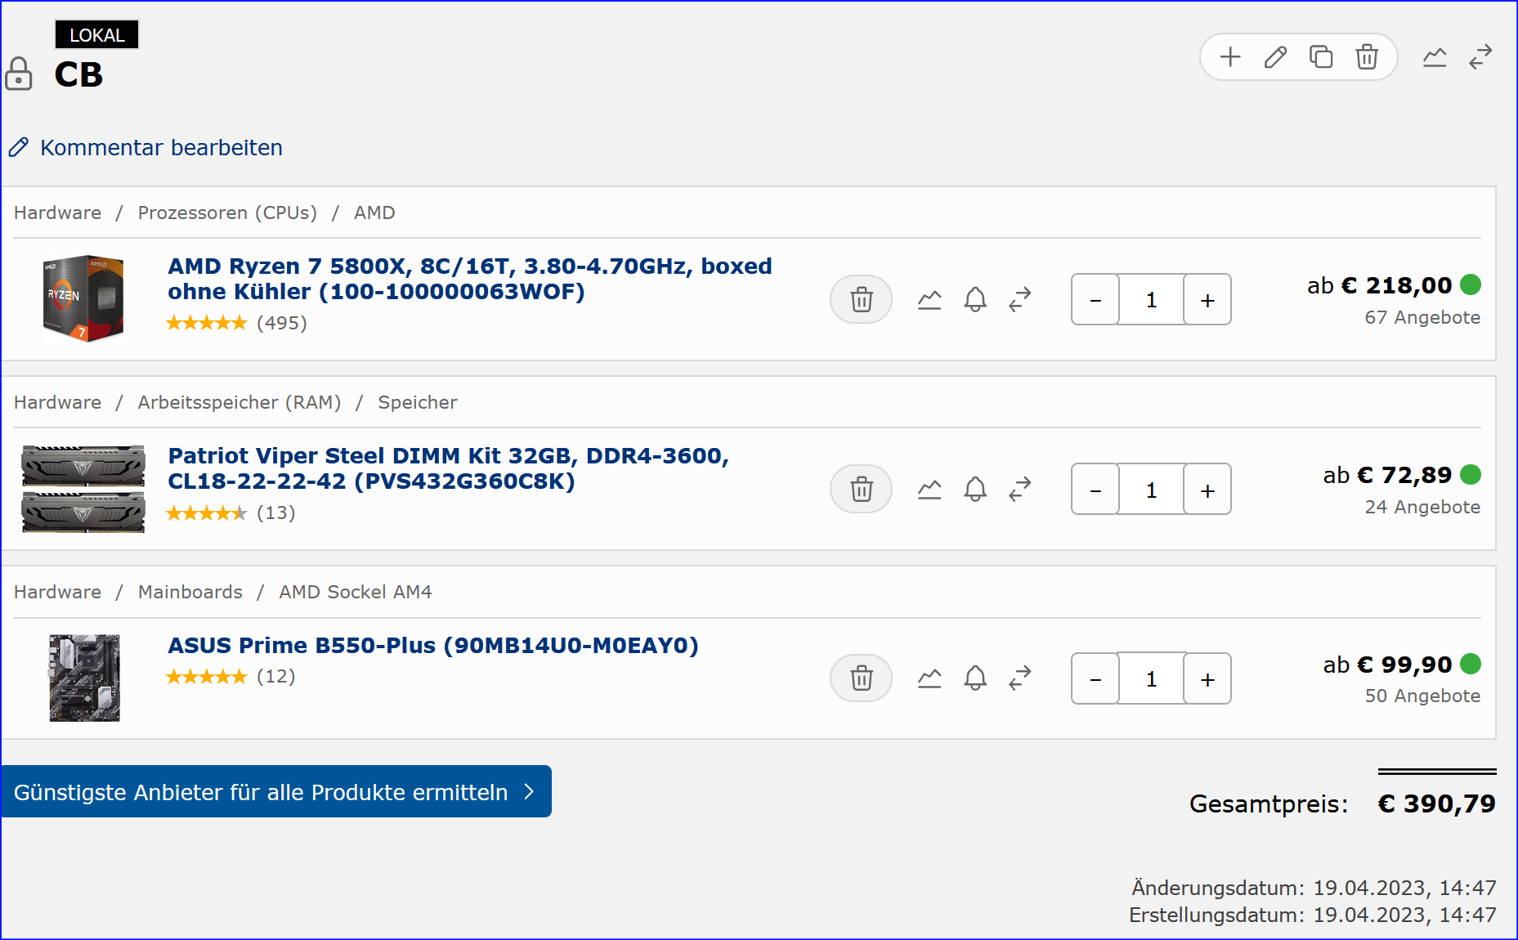Delete the whole wishlist with top trash icon
This screenshot has height=940, width=1518.
(1367, 57)
